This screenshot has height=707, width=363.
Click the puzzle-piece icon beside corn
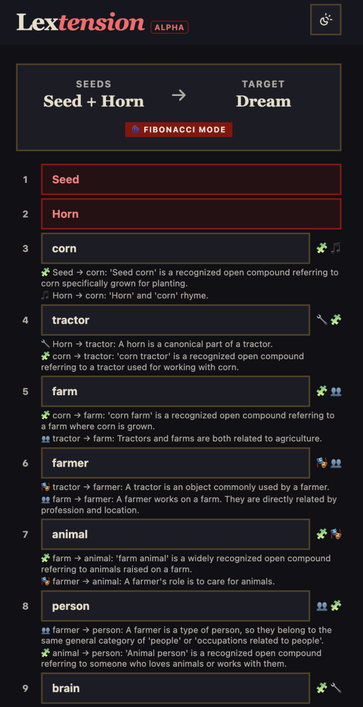[322, 248]
